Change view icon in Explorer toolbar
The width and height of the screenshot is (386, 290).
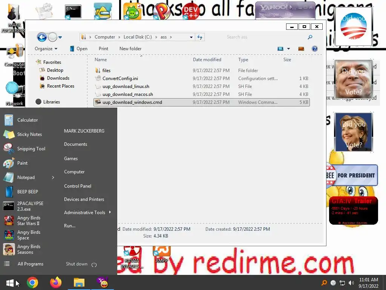click(280, 49)
